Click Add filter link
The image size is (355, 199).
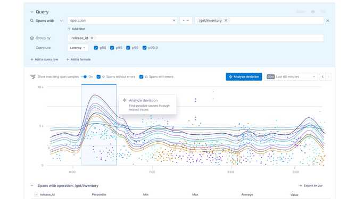[x=77, y=29]
